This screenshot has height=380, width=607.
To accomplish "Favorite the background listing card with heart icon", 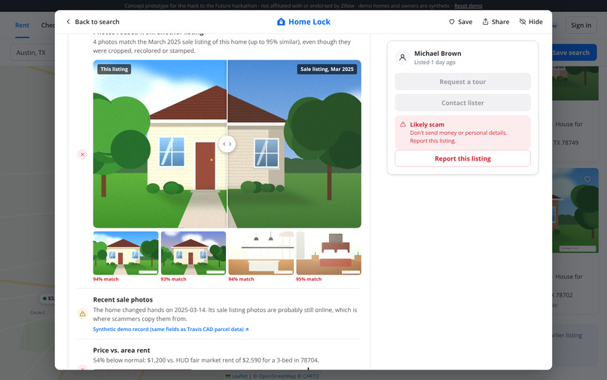I will pos(587,179).
